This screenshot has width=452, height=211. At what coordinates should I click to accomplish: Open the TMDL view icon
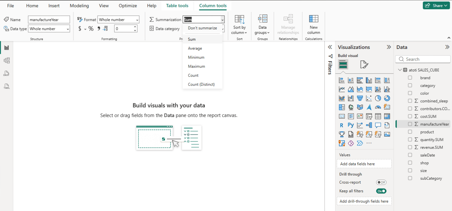coord(6,86)
